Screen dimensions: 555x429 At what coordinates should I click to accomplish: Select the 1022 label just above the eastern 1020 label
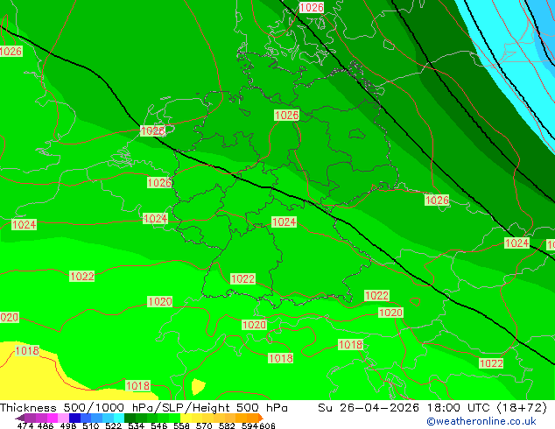pos(377,296)
